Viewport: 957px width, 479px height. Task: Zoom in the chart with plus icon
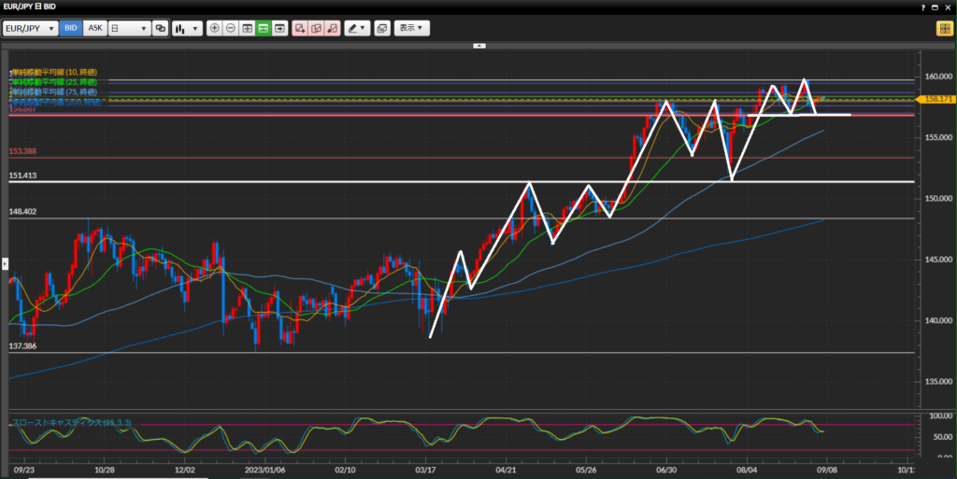215,28
